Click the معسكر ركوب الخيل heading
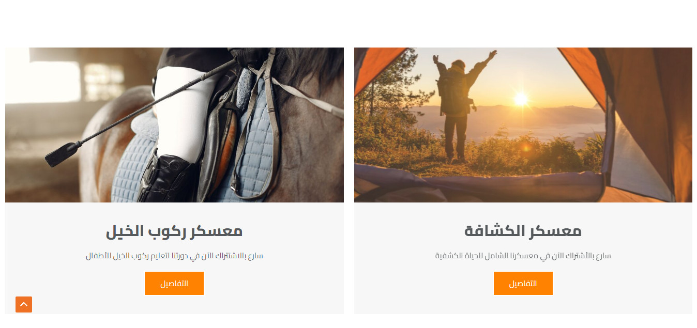Screen dimensions: 697x328 click(174, 231)
